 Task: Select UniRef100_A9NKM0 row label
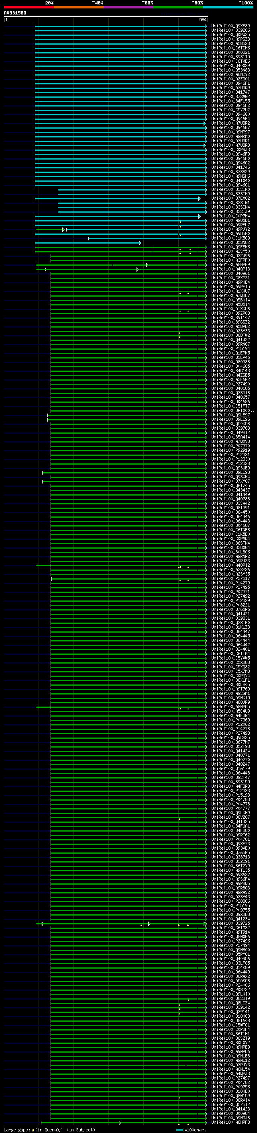tap(230, 136)
